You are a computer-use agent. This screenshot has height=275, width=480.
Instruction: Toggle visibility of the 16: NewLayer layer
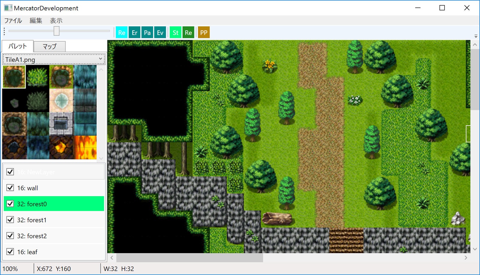(x=10, y=172)
